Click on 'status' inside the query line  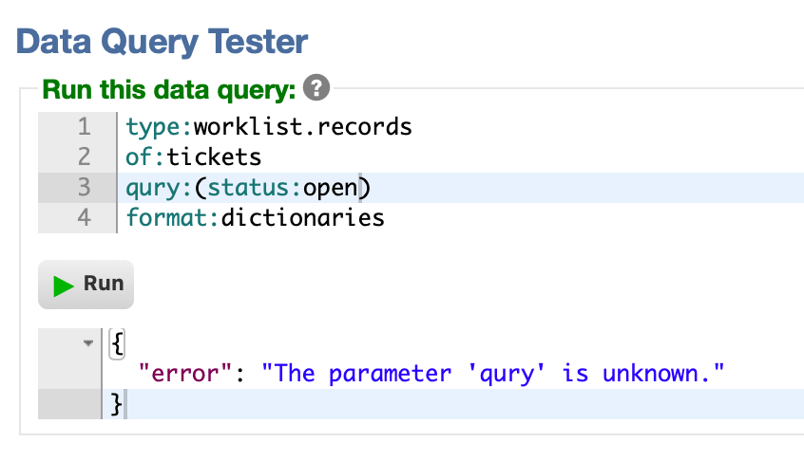click(x=248, y=187)
